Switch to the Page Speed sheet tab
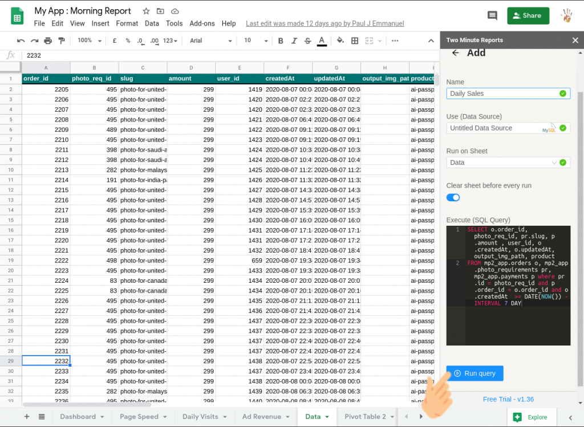 (x=139, y=417)
